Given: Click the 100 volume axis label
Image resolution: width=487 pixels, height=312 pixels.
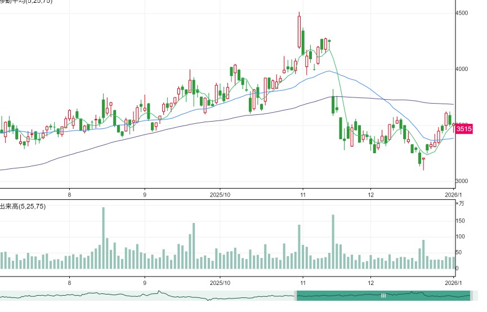Looking at the screenshot, I should 461,237.
